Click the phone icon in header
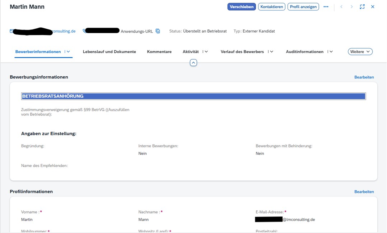Screen dimensions: 387x233 click(84, 31)
